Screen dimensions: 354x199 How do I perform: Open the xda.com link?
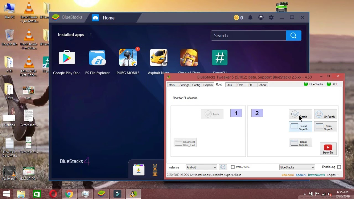pyautogui.click(x=288, y=175)
